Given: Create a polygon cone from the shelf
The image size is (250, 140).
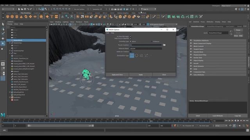Looking at the screenshot, I should (x=21, y=17).
